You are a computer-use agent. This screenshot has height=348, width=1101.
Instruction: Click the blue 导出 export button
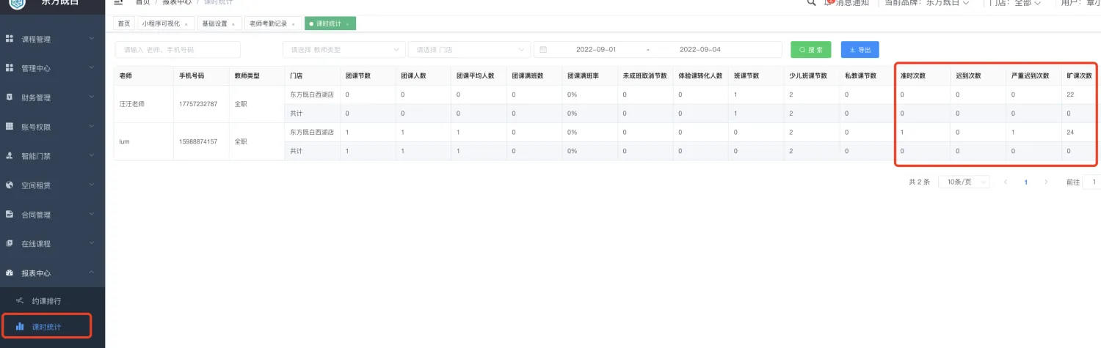coord(860,50)
